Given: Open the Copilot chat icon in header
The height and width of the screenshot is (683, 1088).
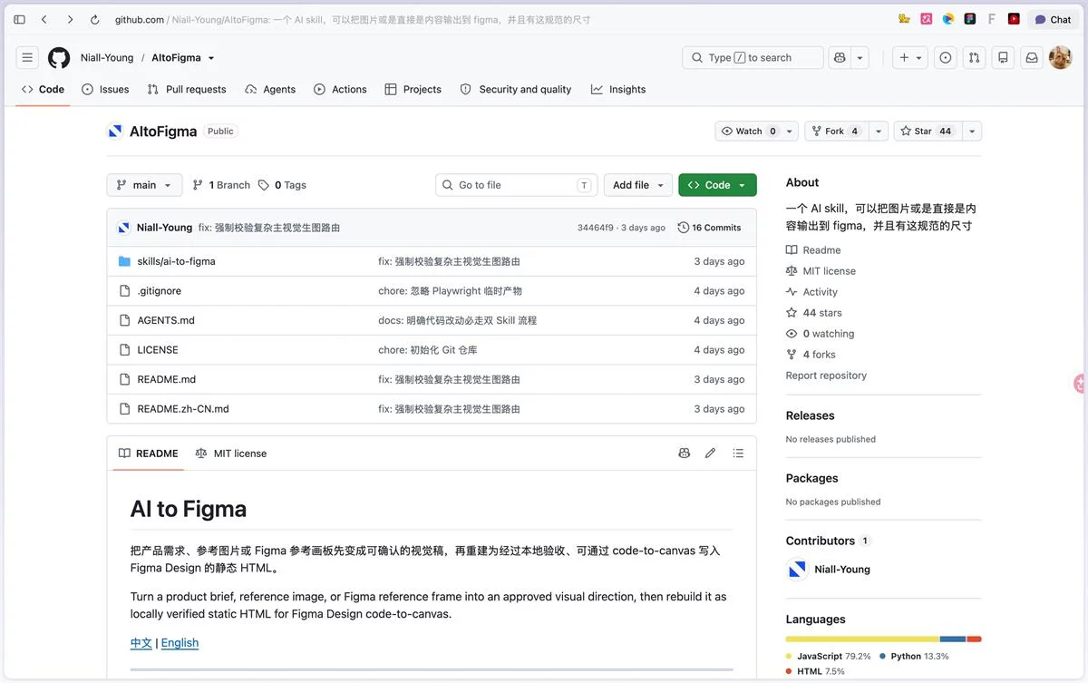Looking at the screenshot, I should coord(840,57).
